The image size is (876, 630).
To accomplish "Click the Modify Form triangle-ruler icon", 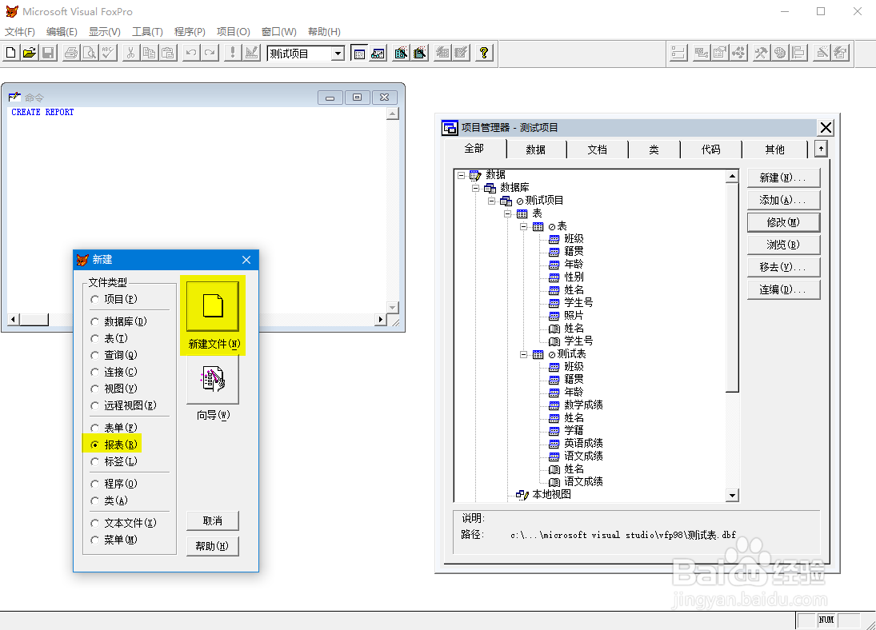I will click(251, 53).
